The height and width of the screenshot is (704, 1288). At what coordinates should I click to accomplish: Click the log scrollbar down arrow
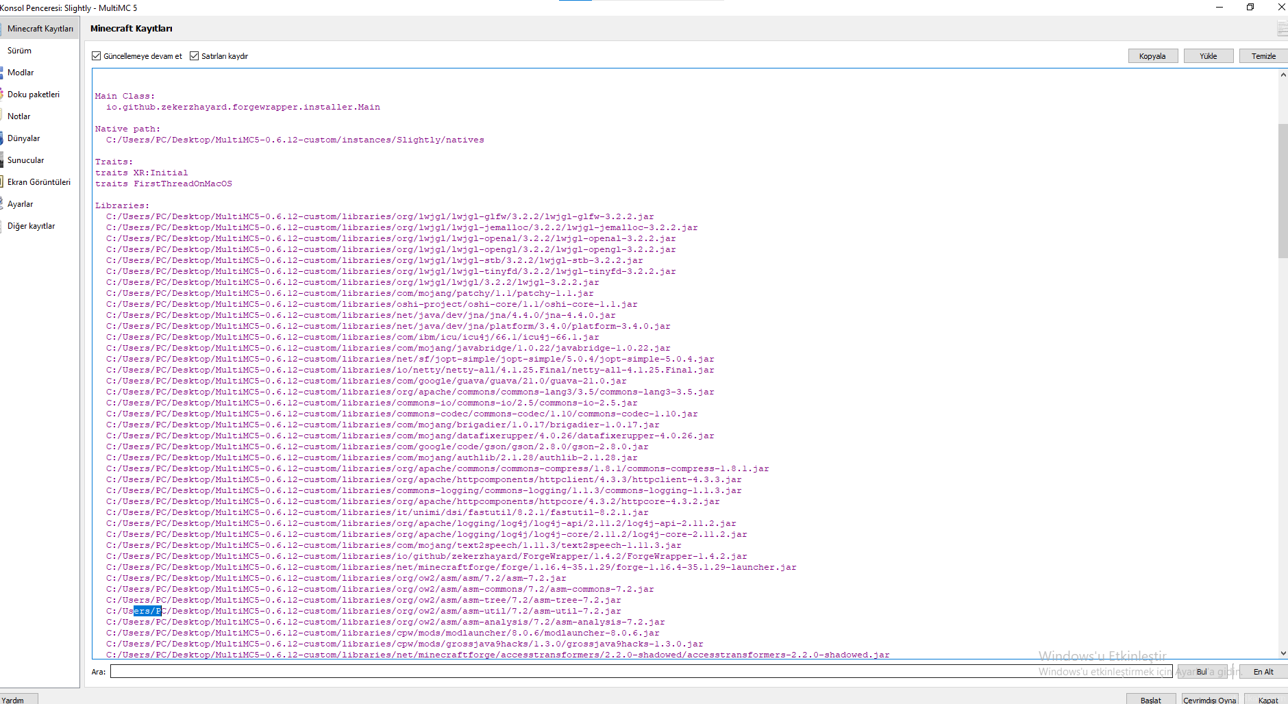point(1283,653)
